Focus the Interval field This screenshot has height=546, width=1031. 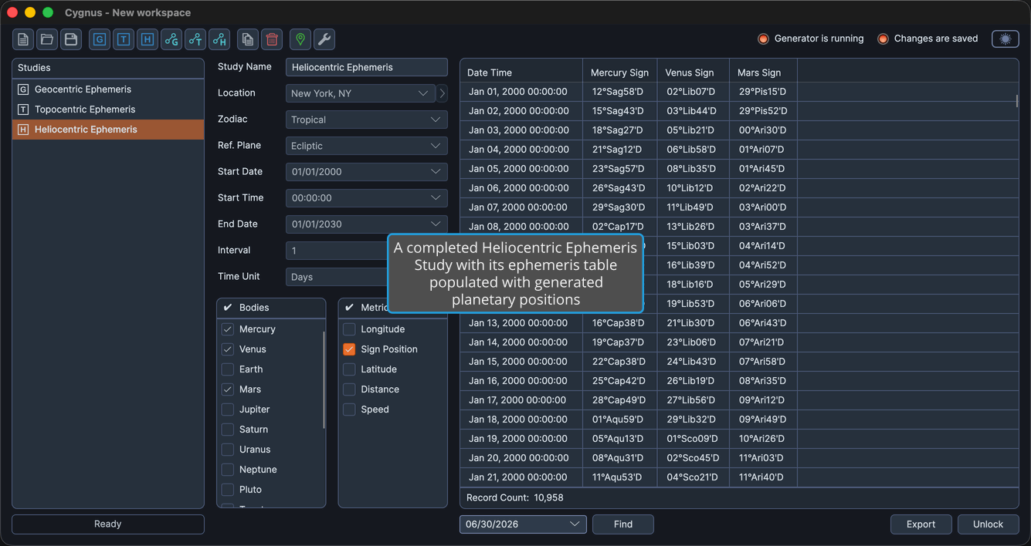click(x=337, y=251)
